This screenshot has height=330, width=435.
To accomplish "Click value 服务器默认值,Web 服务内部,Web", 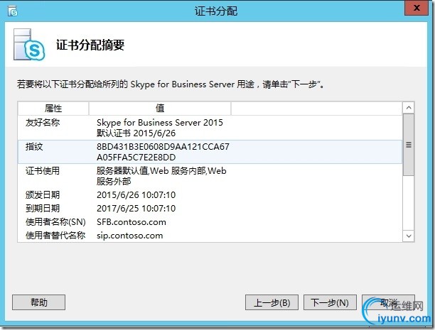I will [161, 171].
